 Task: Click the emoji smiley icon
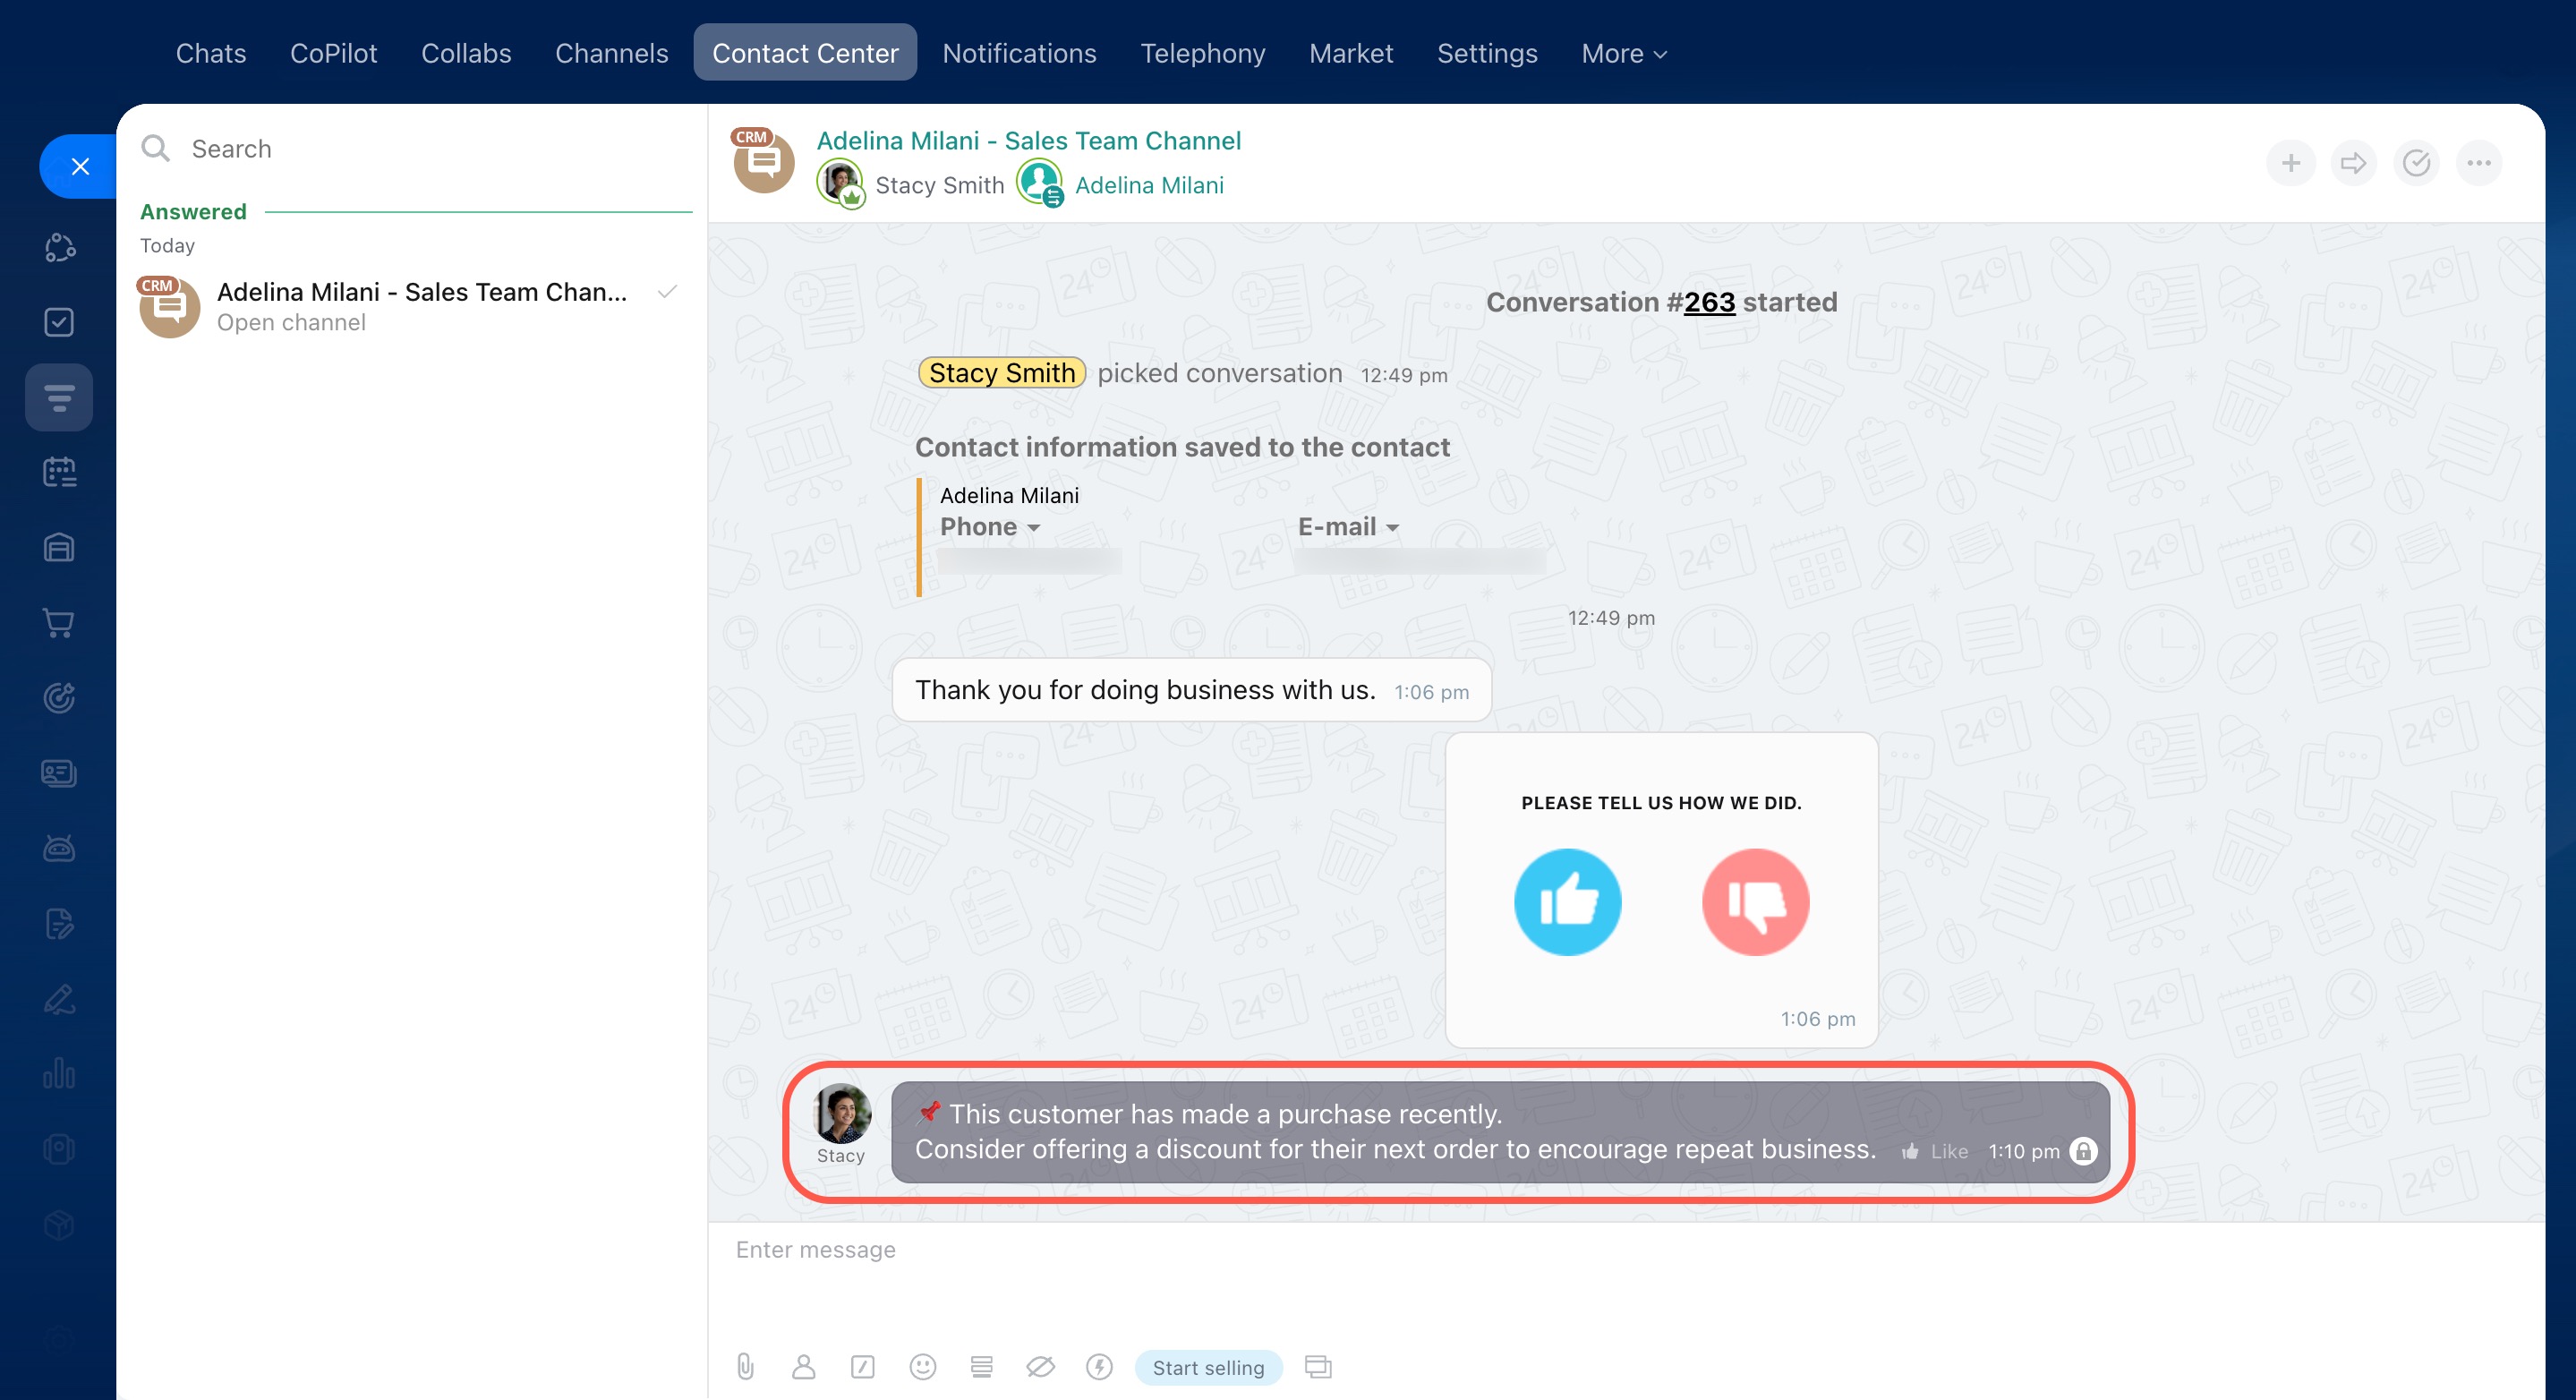(x=922, y=1366)
